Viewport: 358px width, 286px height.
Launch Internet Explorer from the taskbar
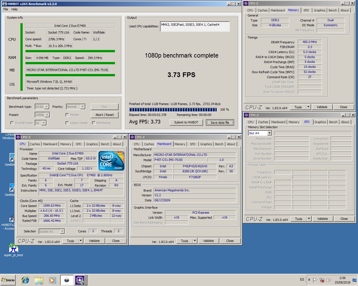pos(25,280)
